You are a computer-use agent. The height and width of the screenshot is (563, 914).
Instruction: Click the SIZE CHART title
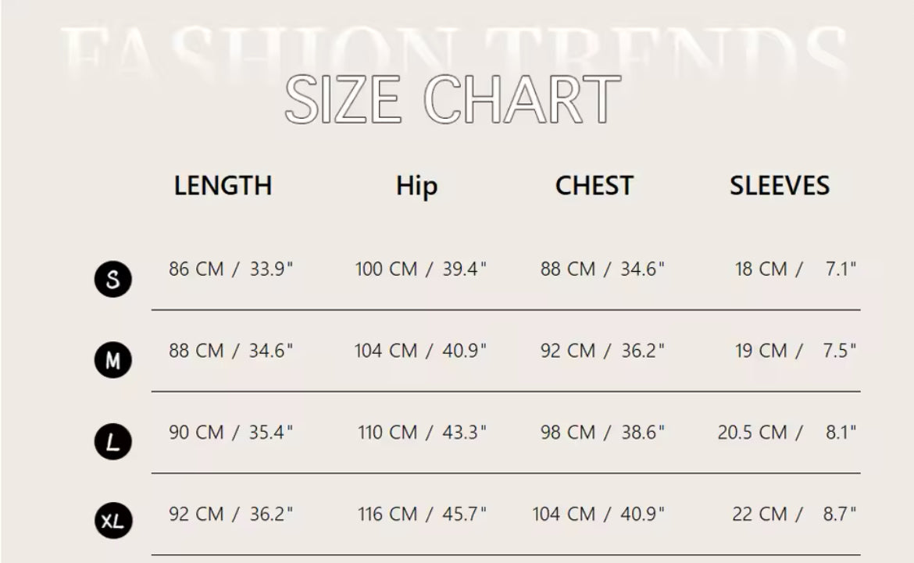(x=452, y=100)
